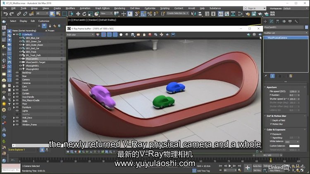Select VRayPhysicalCamera in modifier stack
The width and height of the screenshot is (310, 174).
[x=286, y=38]
